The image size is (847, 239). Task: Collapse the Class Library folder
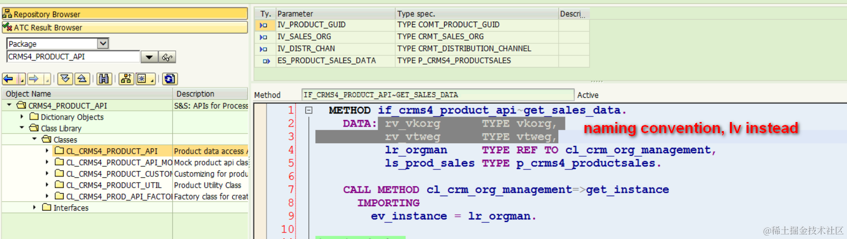coord(22,128)
